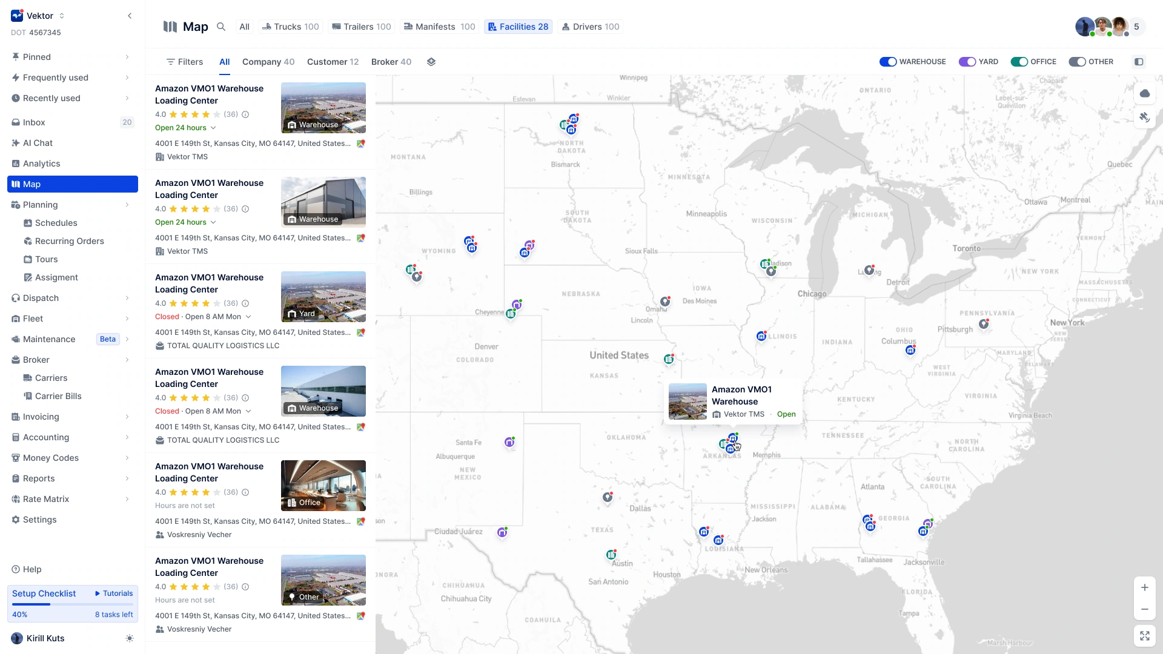
Task: Click the blue warehouse pin near Columbus
Action: (x=910, y=350)
